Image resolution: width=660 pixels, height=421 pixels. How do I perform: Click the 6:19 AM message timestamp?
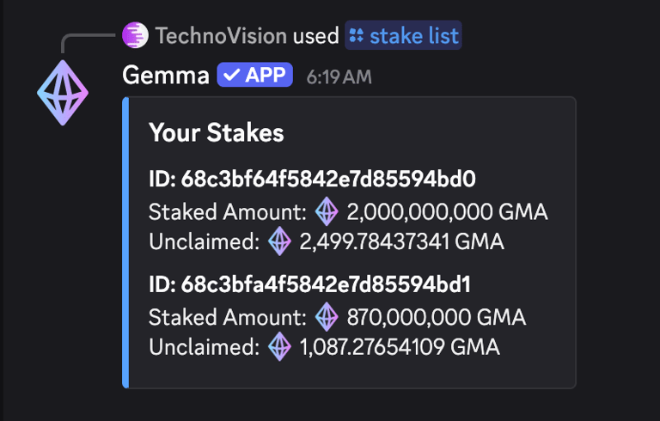tap(339, 76)
